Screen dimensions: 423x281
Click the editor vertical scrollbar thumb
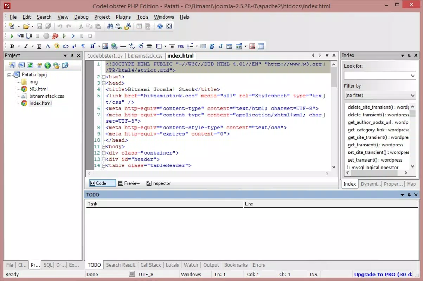[x=334, y=78]
